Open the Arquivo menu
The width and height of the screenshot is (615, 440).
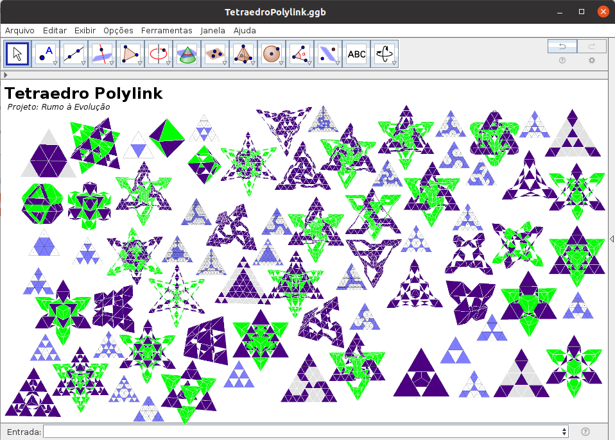[20, 31]
